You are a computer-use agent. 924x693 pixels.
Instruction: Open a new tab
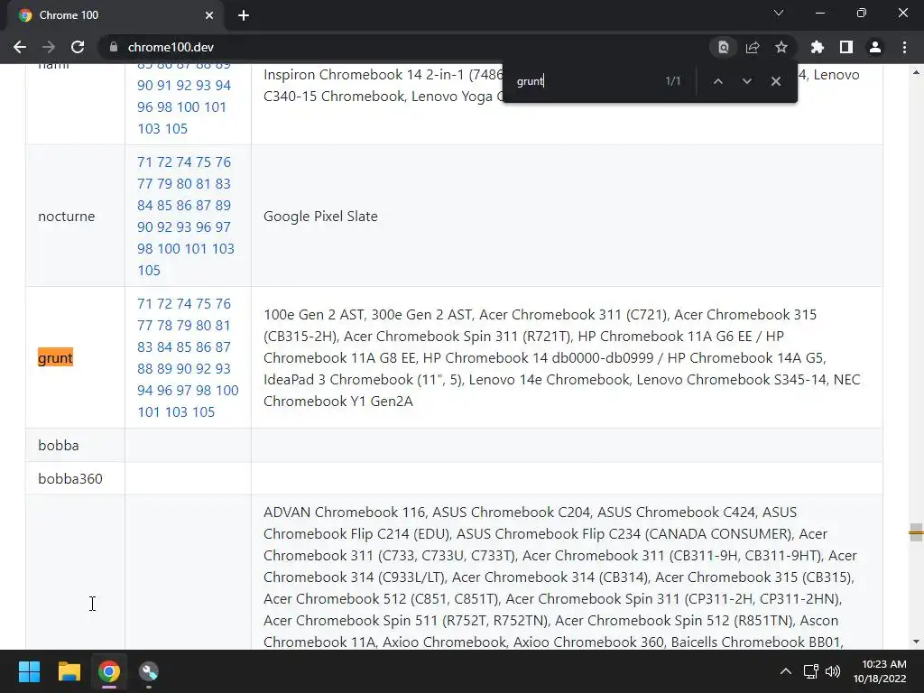244,15
